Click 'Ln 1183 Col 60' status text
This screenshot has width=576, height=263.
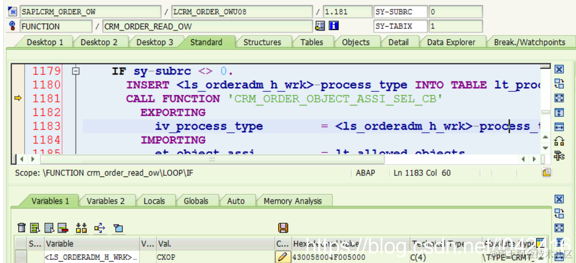[x=422, y=173]
